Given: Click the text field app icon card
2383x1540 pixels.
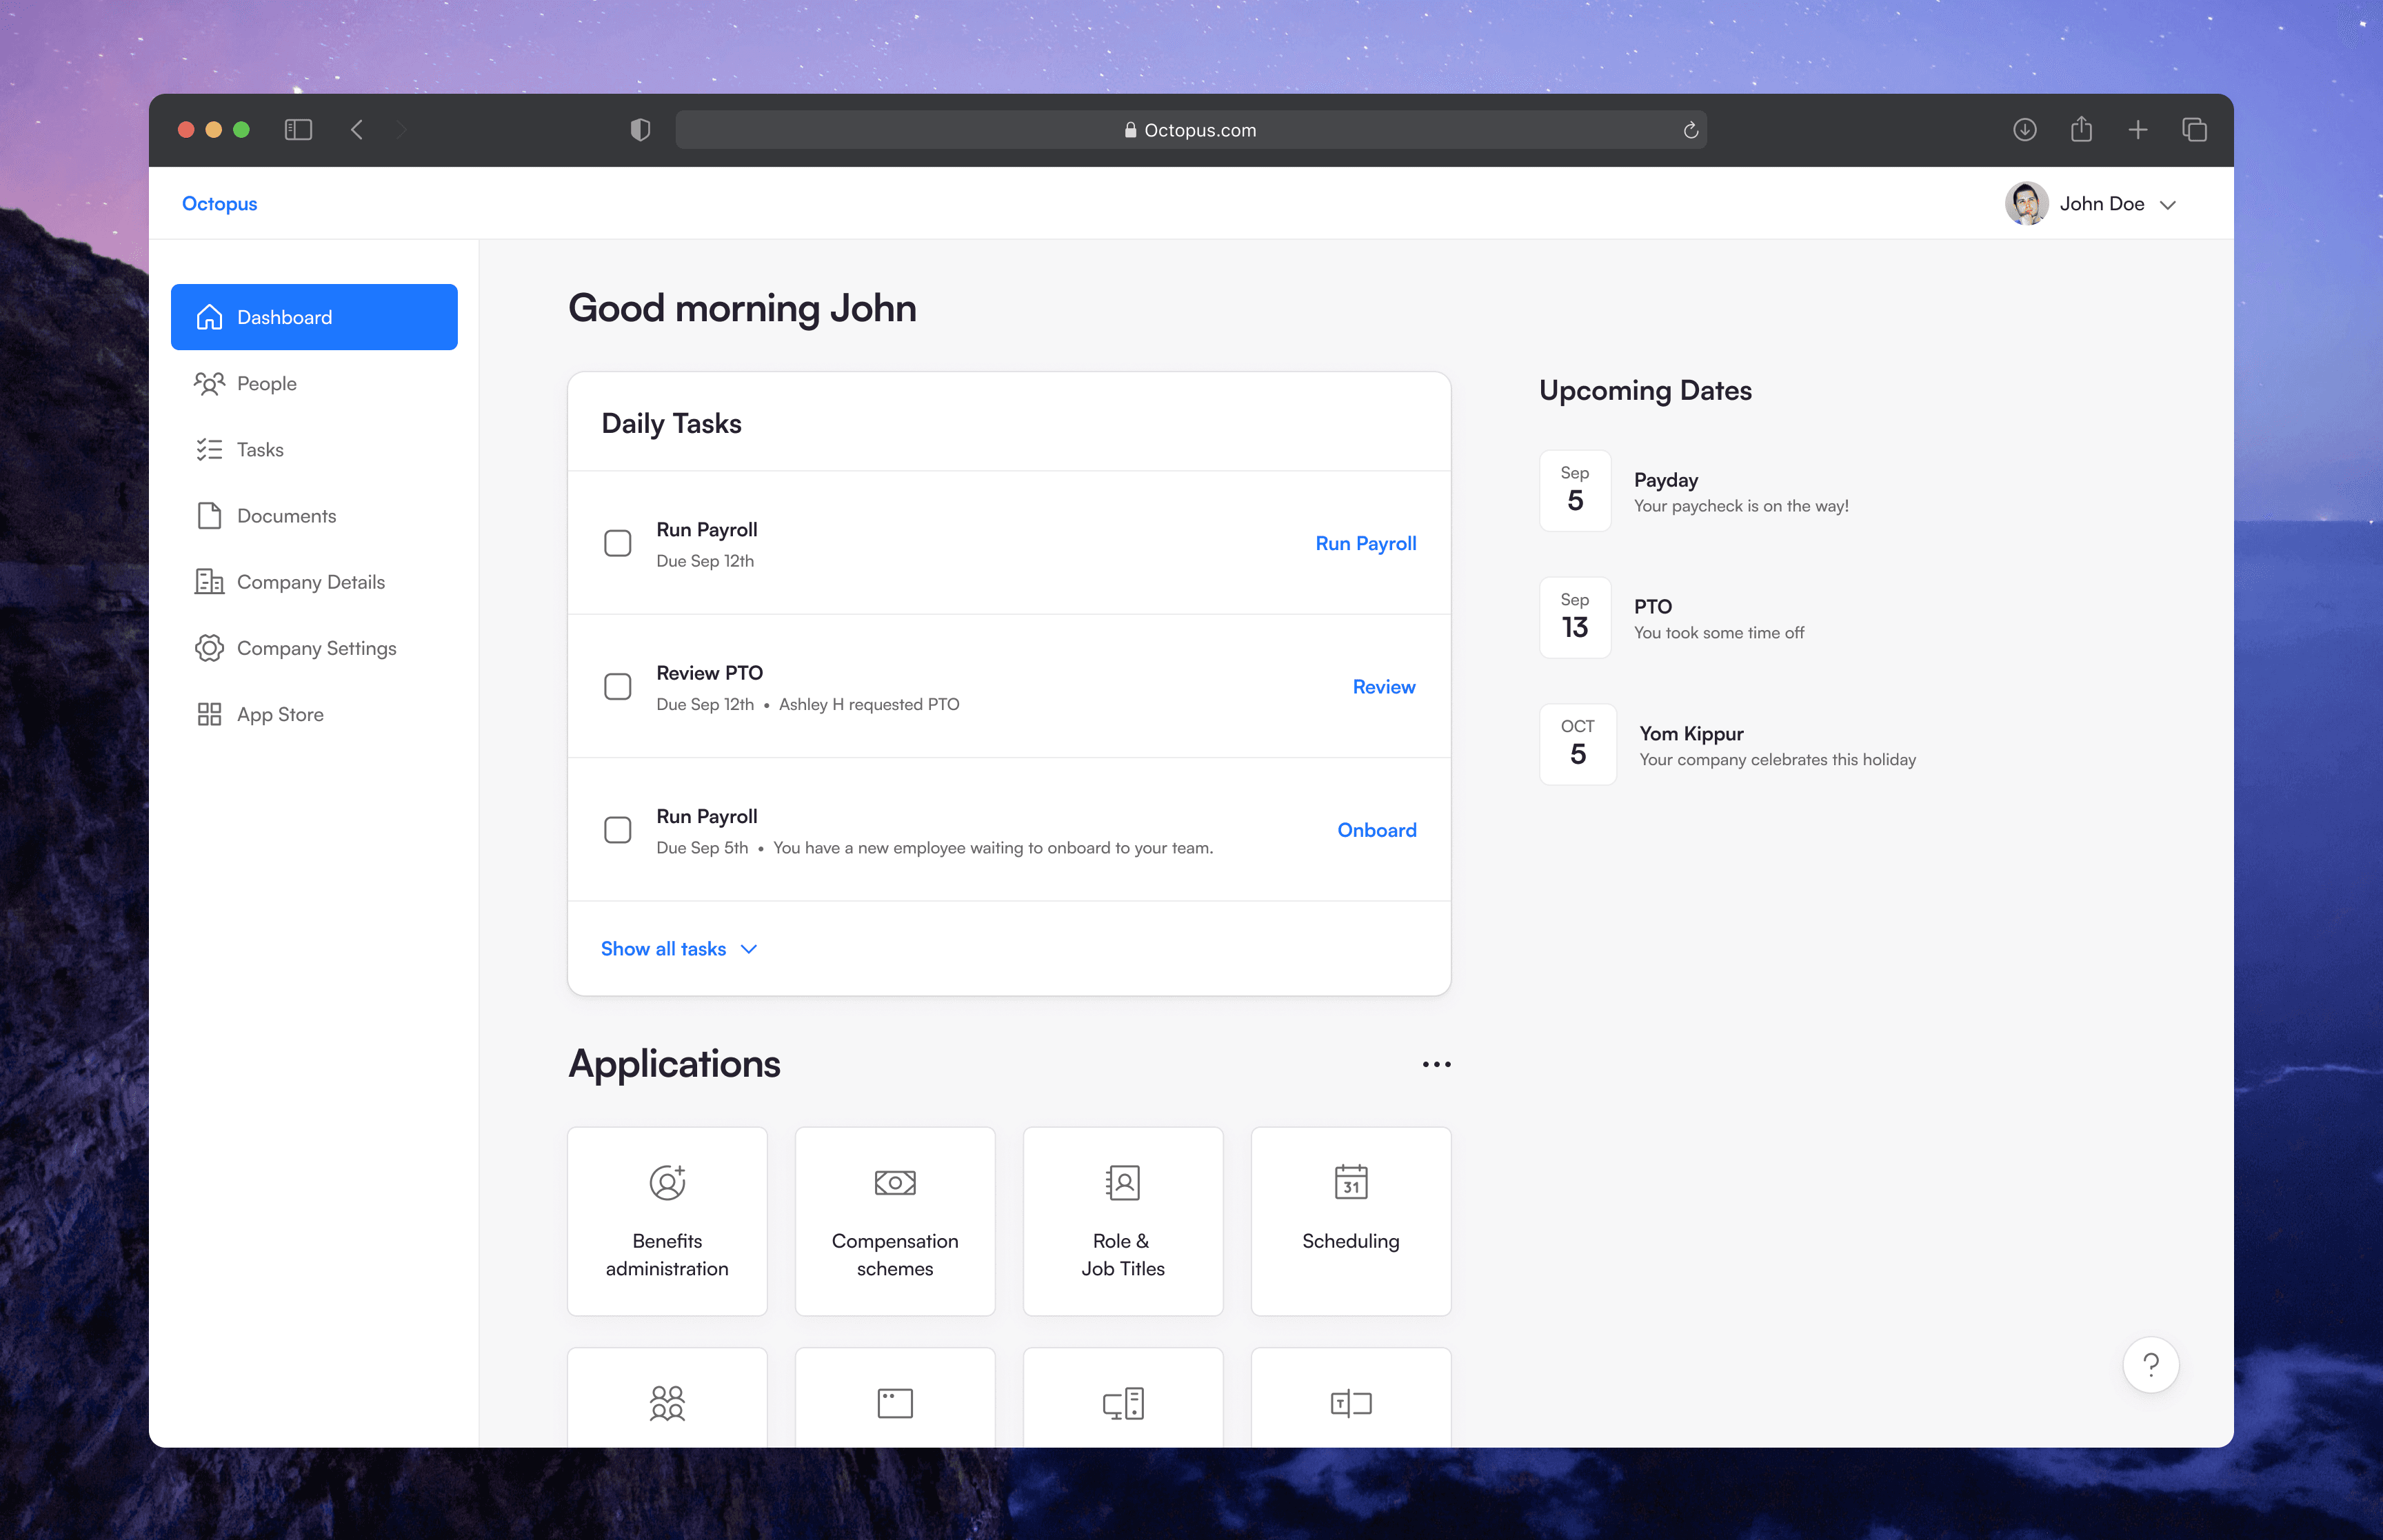Looking at the screenshot, I should click(x=1351, y=1398).
